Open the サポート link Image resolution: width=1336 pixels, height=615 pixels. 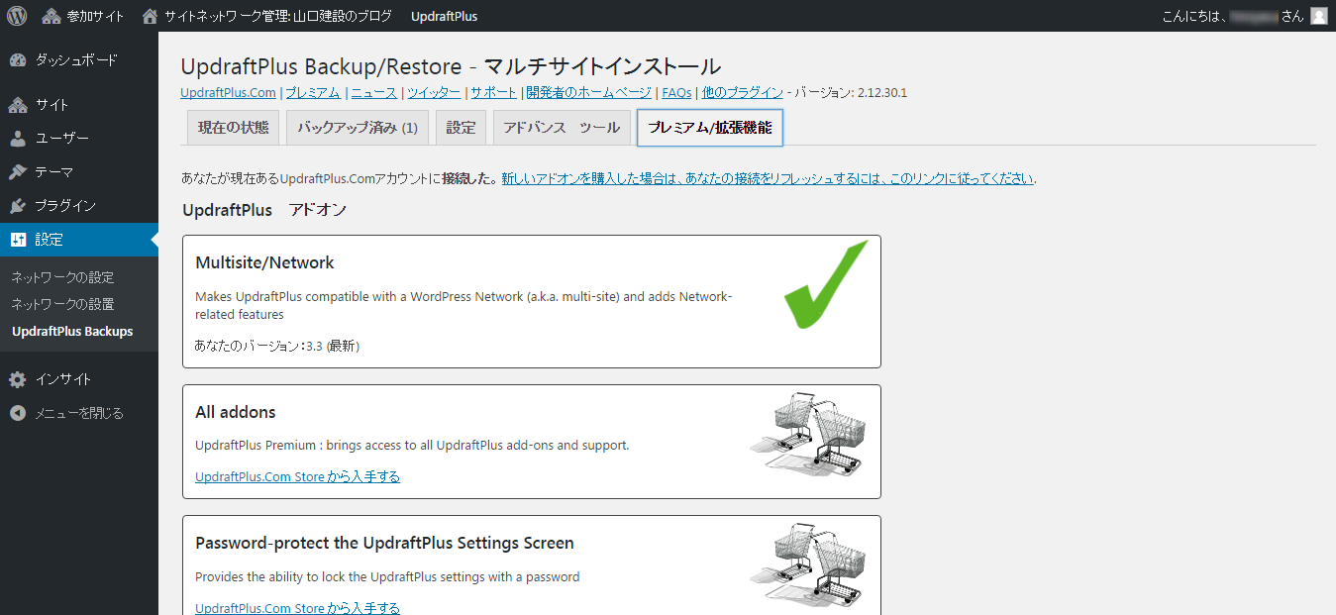(x=493, y=93)
